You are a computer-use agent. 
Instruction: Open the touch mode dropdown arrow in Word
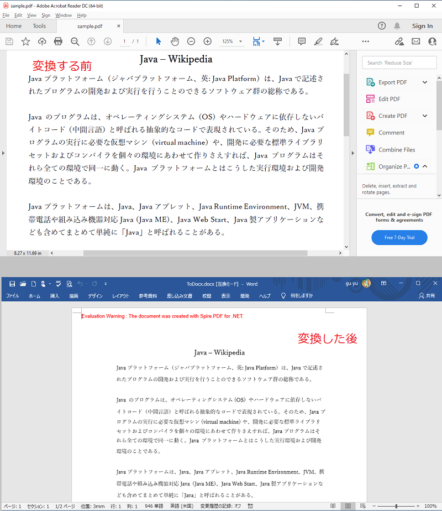50,284
